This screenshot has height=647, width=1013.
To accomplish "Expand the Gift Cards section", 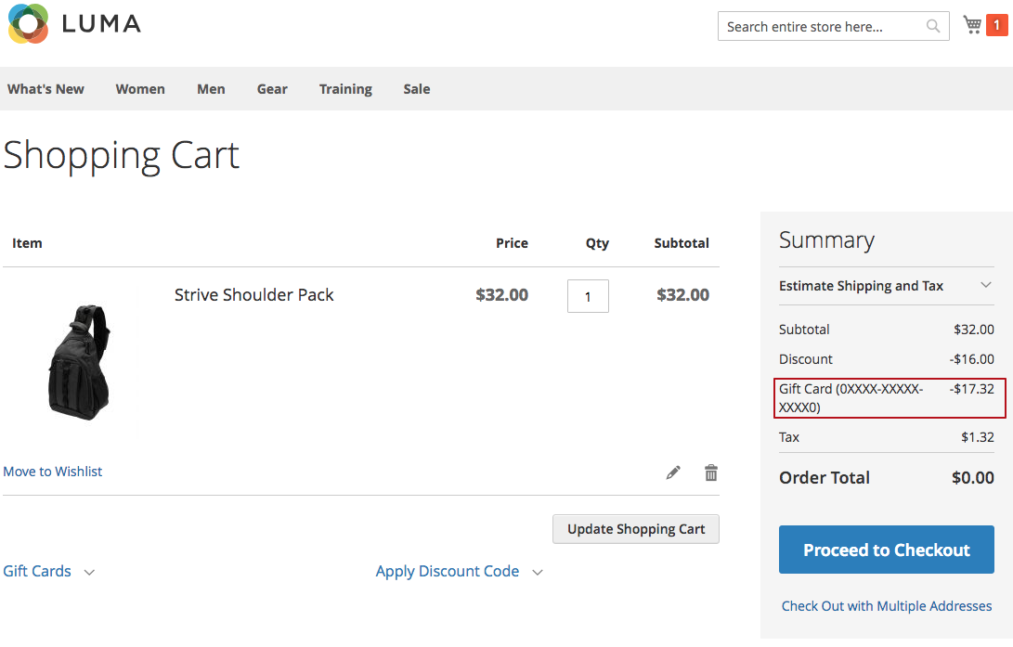I will (x=49, y=572).
